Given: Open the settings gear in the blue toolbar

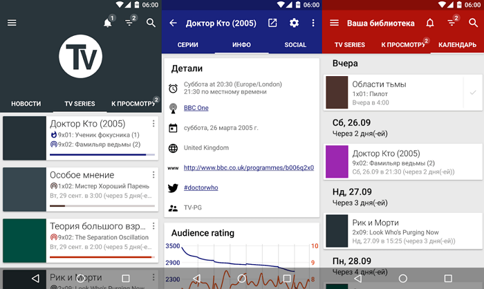Looking at the screenshot, I should (294, 23).
